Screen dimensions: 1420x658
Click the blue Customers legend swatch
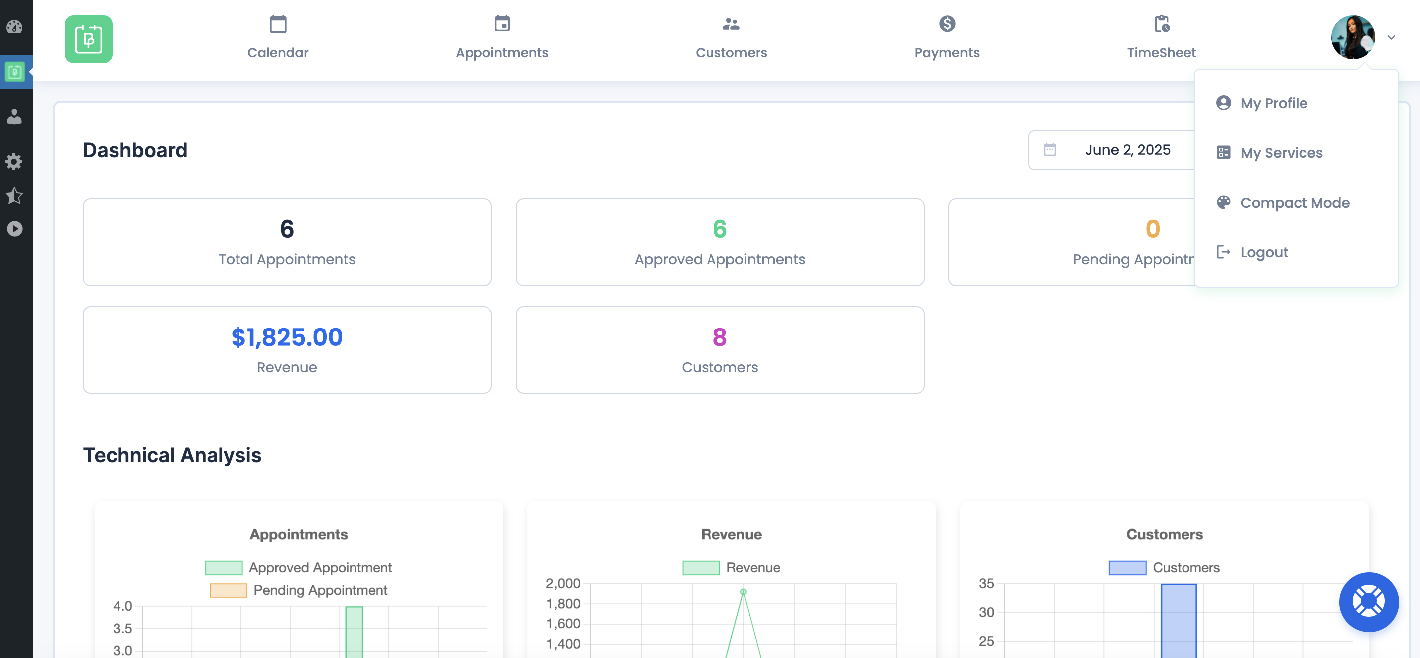click(x=1127, y=567)
